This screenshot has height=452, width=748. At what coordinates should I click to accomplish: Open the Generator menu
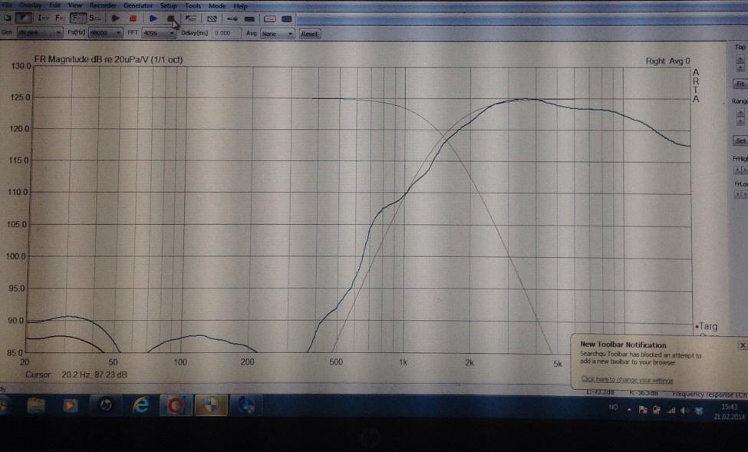138,5
